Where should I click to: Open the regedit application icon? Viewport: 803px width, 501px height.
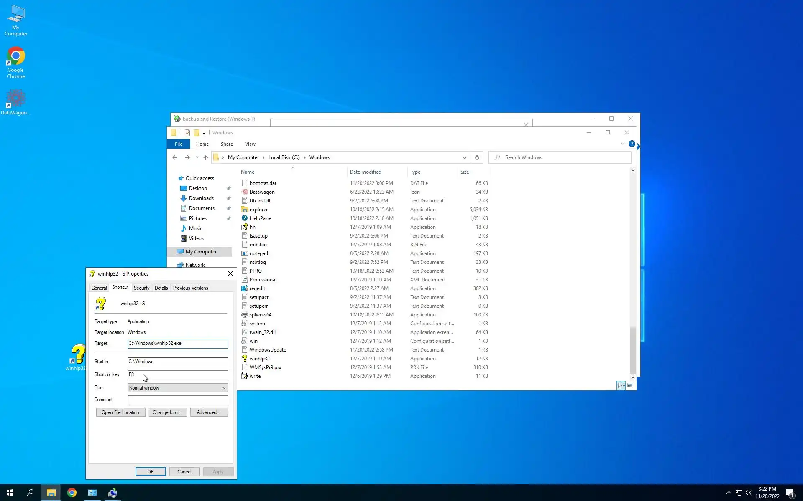245,288
